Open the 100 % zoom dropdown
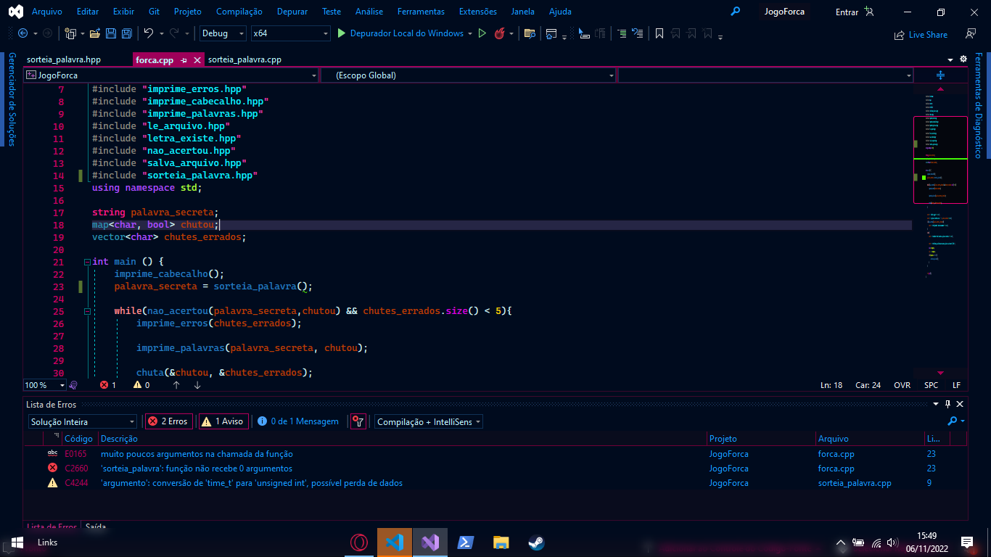991x557 pixels. pos(44,385)
